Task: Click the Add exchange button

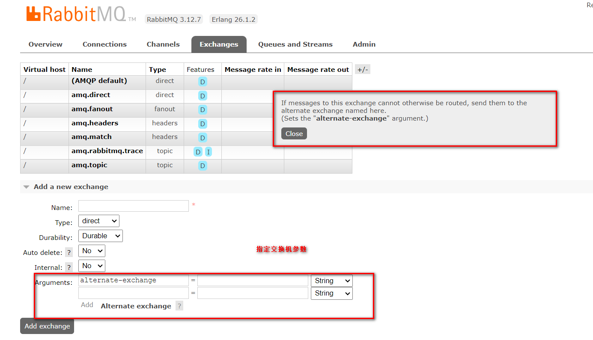Action: 47,326
